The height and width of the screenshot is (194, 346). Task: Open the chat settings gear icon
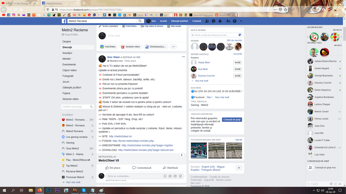point(331,184)
